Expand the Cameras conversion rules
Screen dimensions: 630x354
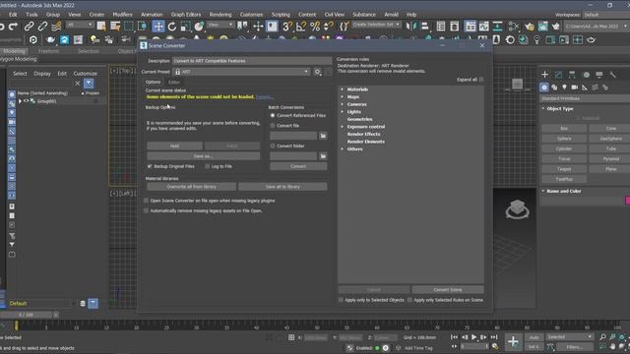343,104
